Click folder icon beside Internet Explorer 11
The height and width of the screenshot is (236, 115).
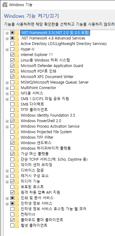(x=17, y=54)
